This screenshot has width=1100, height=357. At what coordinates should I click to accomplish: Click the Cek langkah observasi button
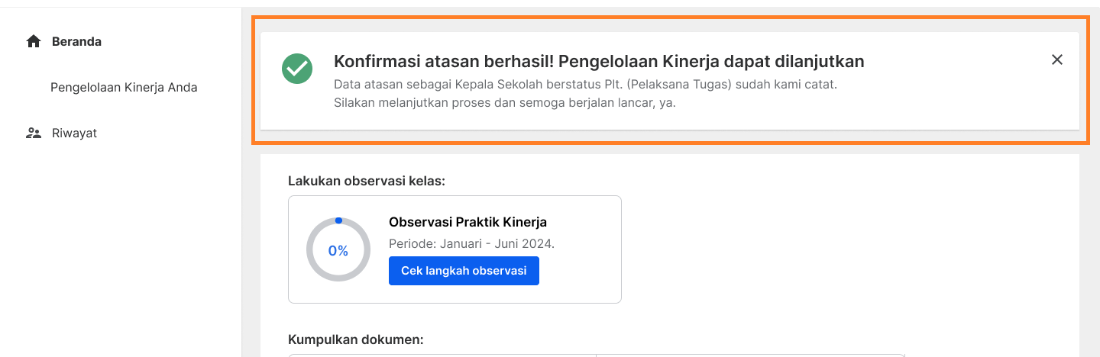[464, 271]
